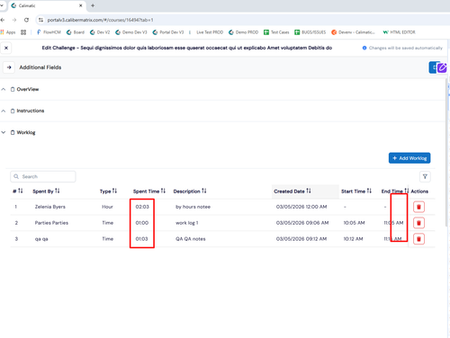Click the arrow icon beside Additional Fields
Screen dimensions: 450x338
pos(9,67)
